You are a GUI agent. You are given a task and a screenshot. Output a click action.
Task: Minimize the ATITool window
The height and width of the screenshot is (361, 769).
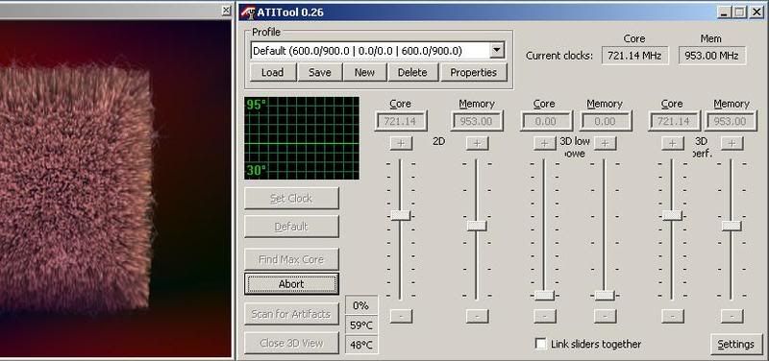(725, 12)
